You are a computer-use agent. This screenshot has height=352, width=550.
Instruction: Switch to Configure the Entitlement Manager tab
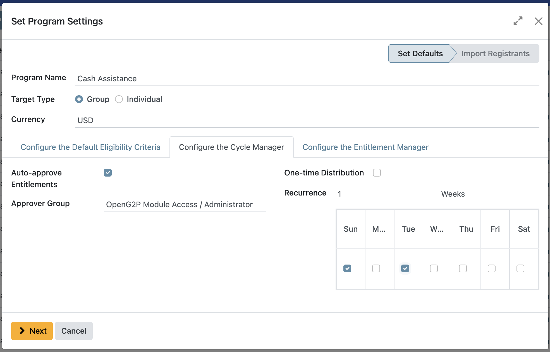[x=365, y=147]
